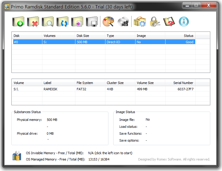Click the N/A click left icon text
Screen dimensions: 222x171
point(110,153)
